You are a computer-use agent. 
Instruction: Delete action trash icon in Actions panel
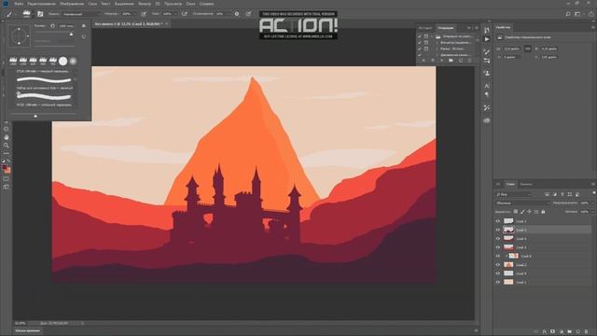(469, 60)
